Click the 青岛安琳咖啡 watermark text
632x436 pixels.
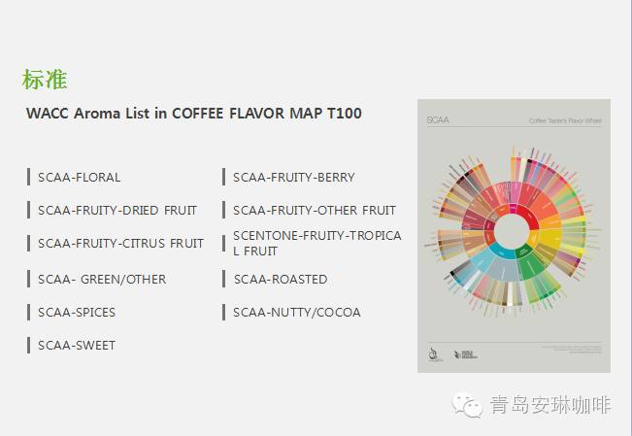tap(550, 405)
